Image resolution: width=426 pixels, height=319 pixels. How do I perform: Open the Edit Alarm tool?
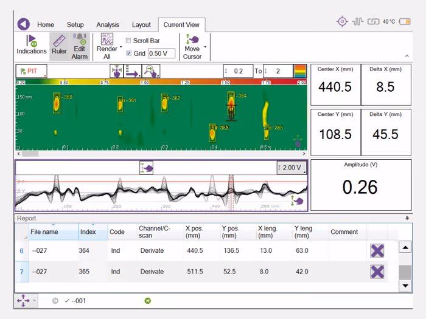[80, 46]
